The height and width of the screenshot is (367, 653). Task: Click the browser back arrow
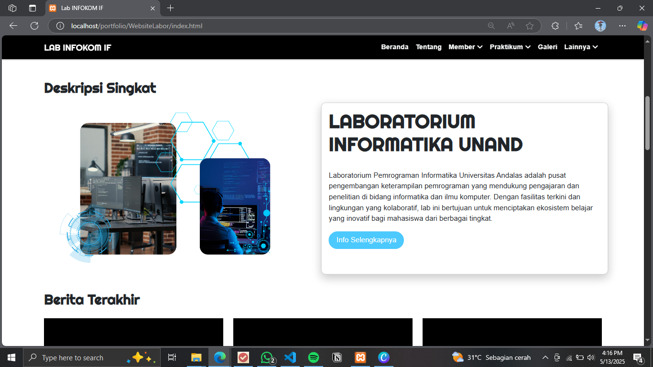tap(13, 26)
